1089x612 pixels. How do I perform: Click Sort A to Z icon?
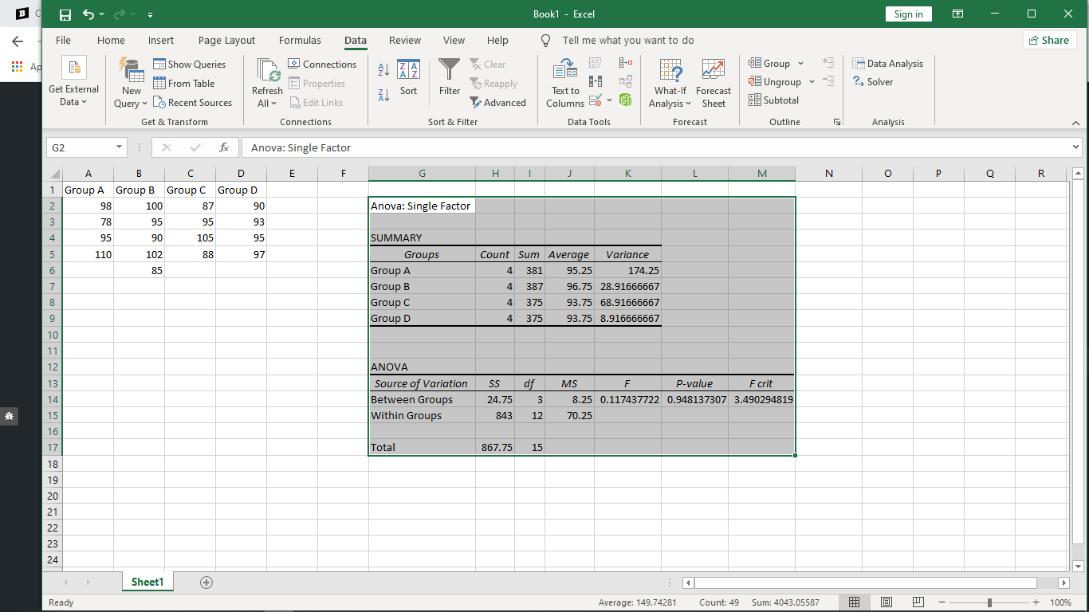pyautogui.click(x=383, y=70)
